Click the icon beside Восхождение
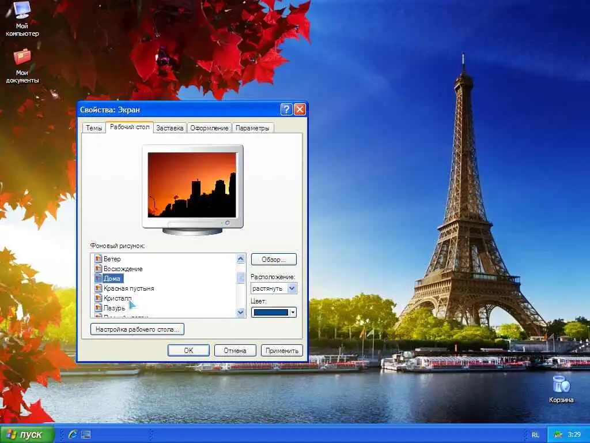The width and height of the screenshot is (590, 443). (x=98, y=269)
